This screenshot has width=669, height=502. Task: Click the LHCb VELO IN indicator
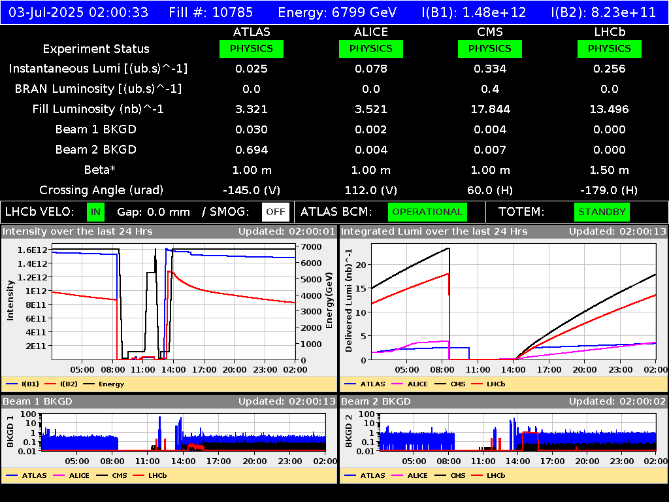click(95, 212)
